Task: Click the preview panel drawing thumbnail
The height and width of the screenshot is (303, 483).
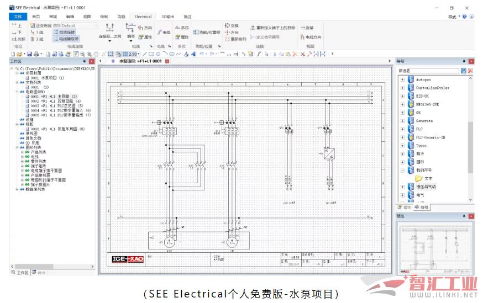Action: (x=435, y=250)
